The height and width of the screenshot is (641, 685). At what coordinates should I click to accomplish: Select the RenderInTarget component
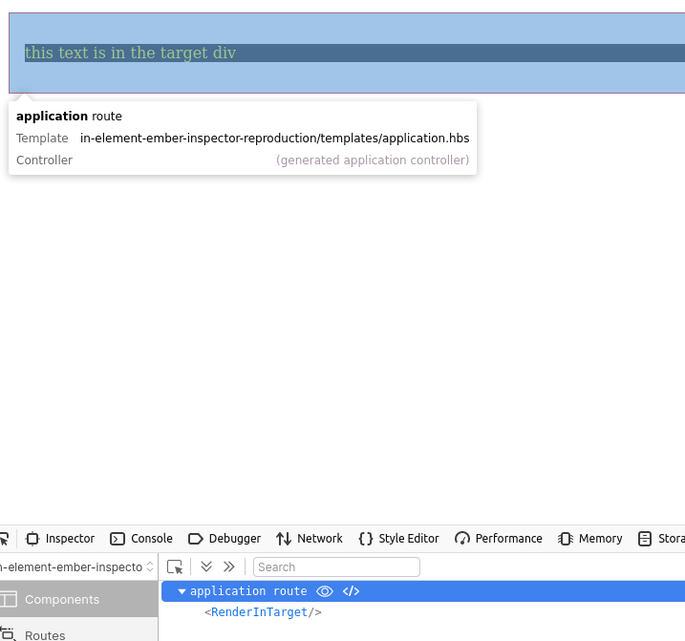pos(263,612)
